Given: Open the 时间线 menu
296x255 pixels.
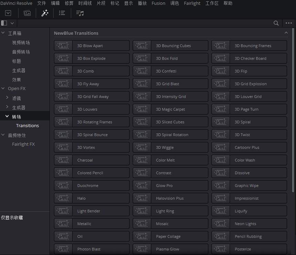Looking at the screenshot, I should click(85, 3).
